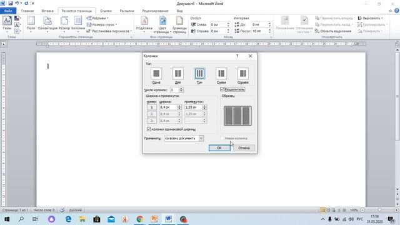Open the Orientation (Ориентация) menu
The image size is (400, 225).
[x=47, y=24]
